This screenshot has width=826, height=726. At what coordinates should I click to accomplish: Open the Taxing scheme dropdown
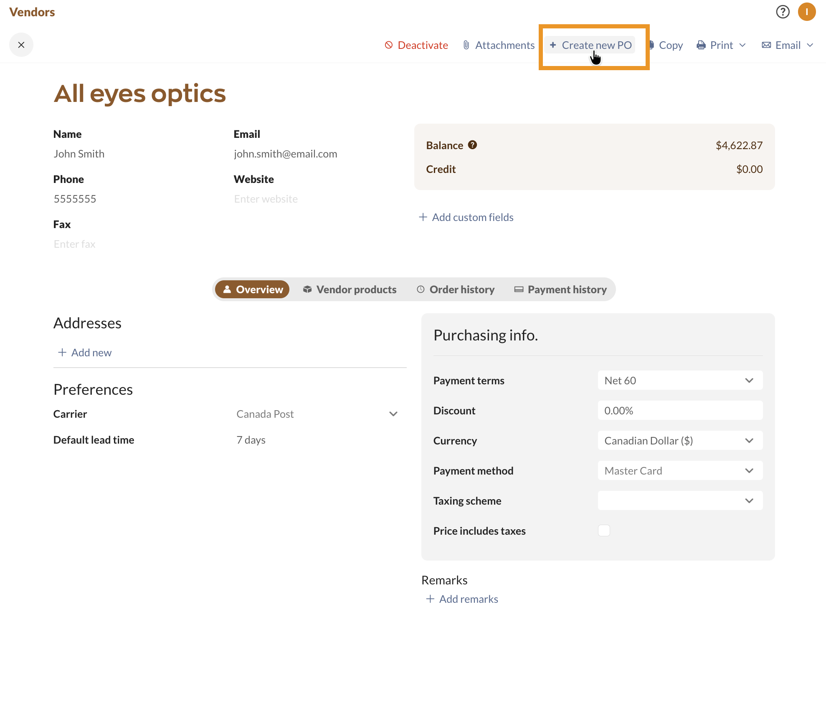point(680,500)
